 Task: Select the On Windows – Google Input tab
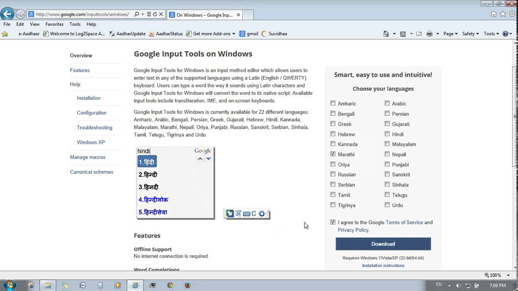pos(205,15)
